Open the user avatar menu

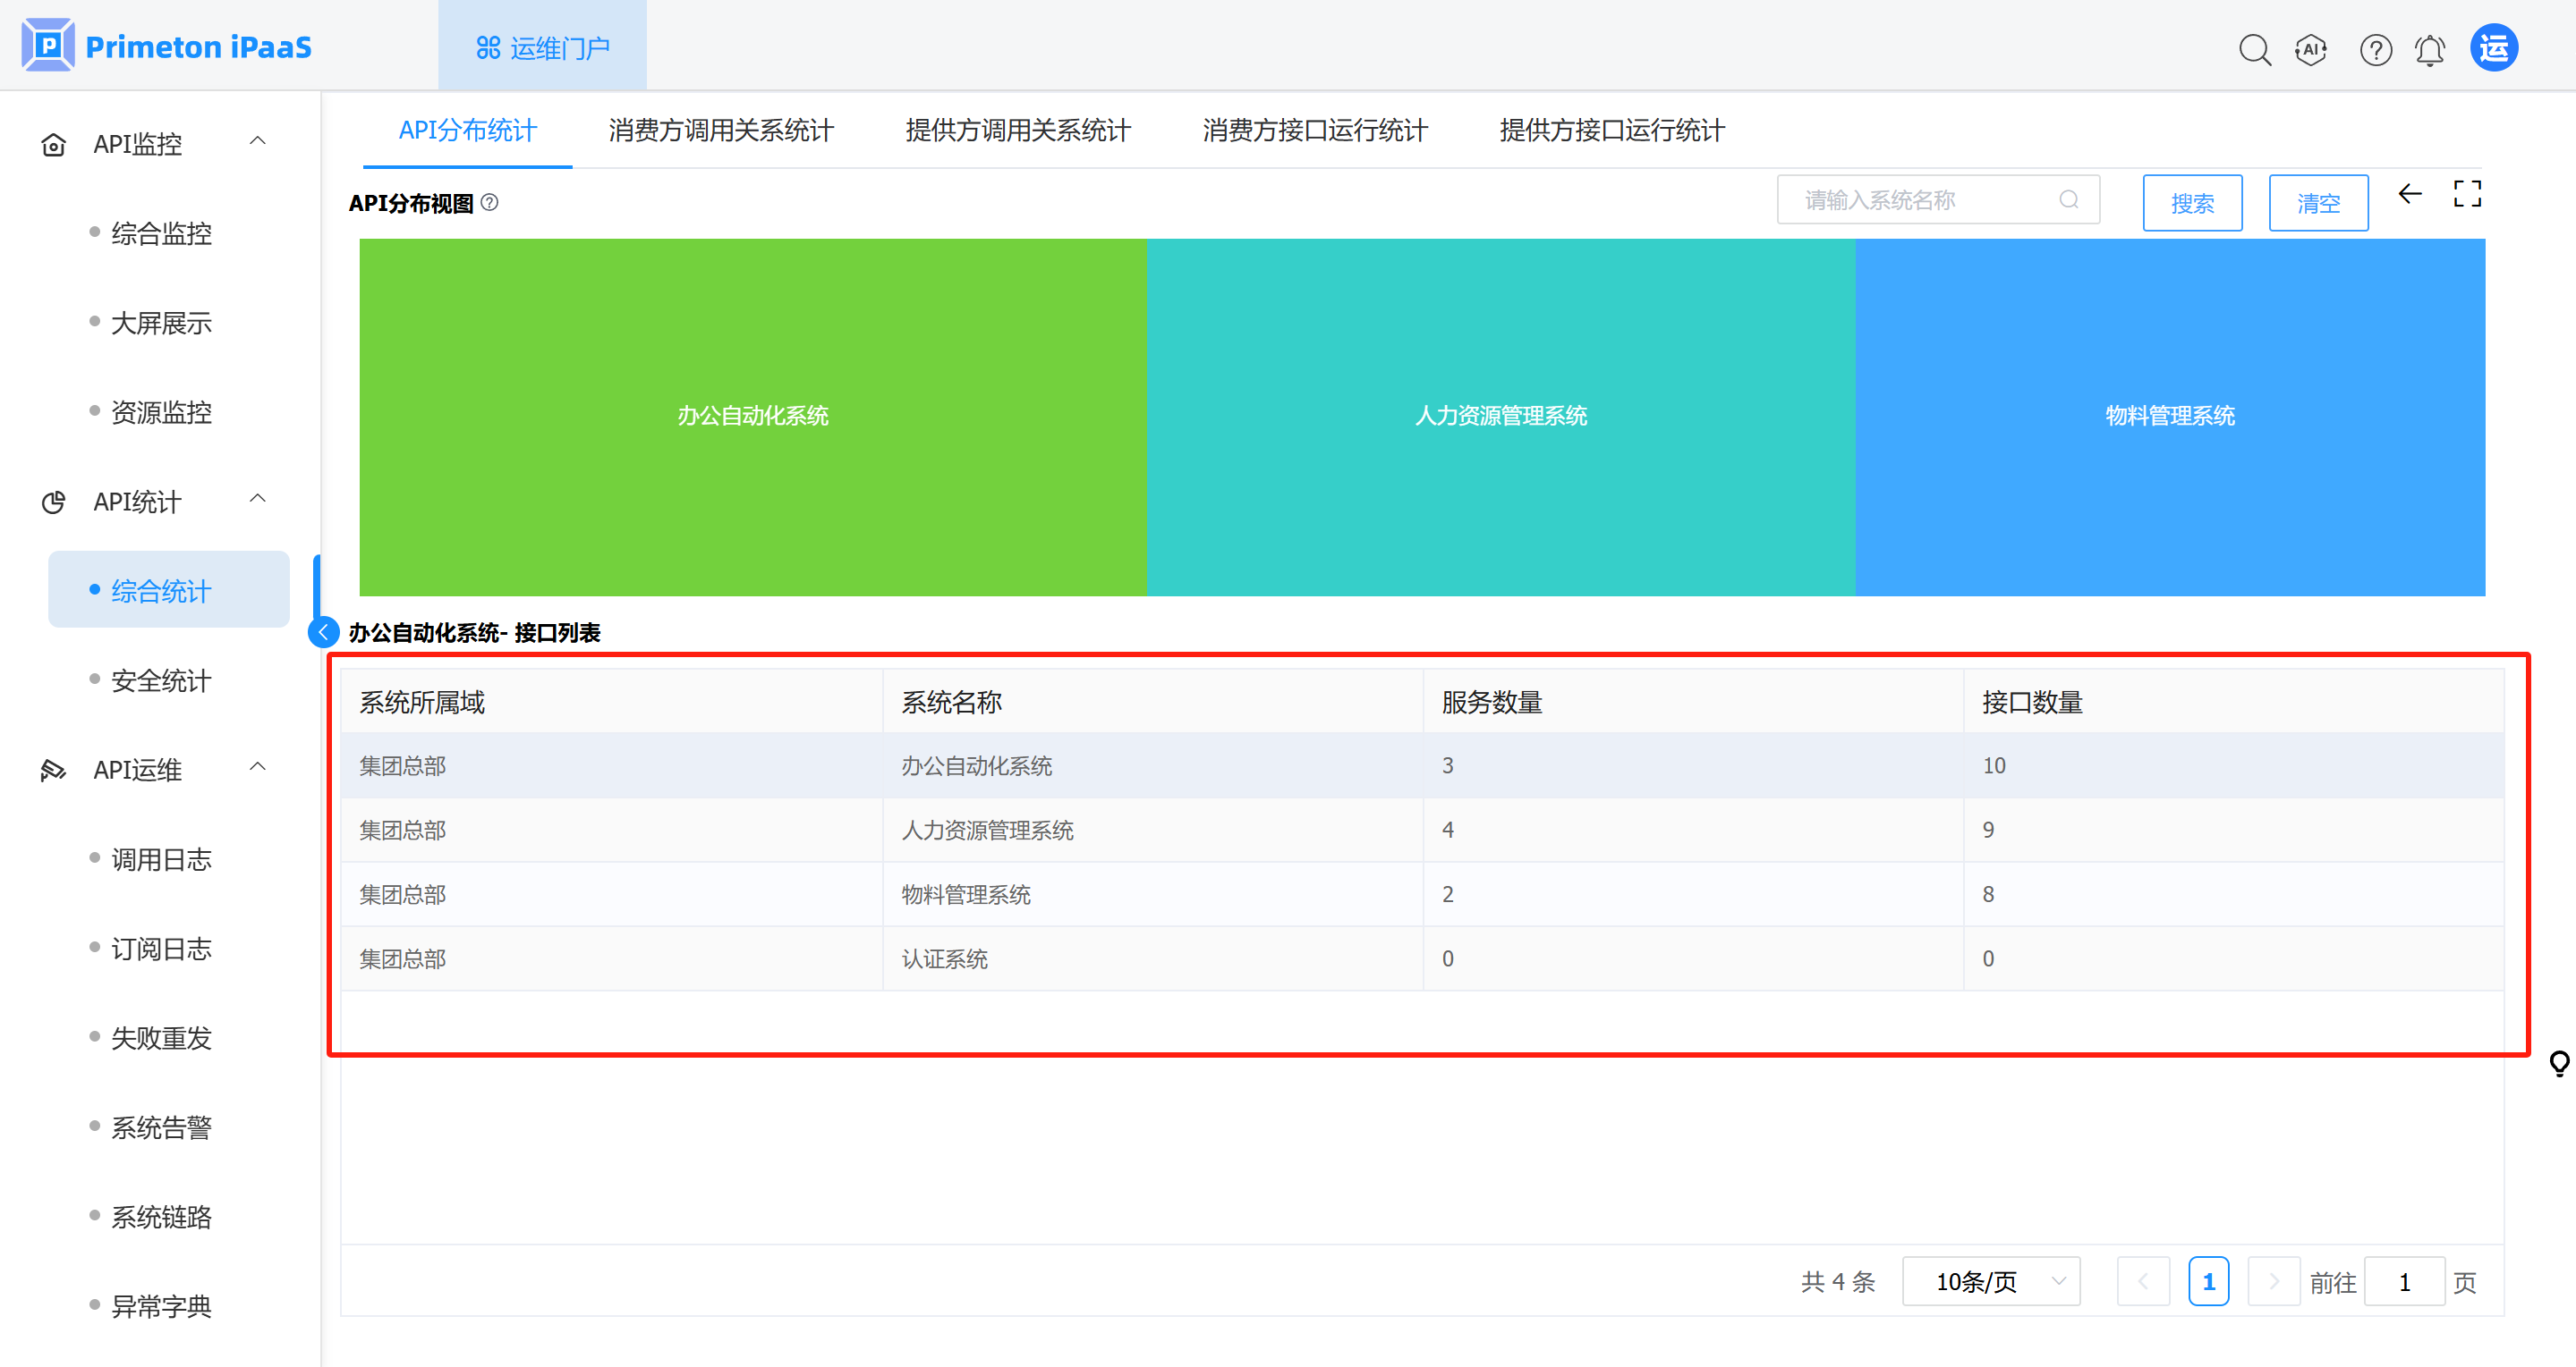(2494, 48)
